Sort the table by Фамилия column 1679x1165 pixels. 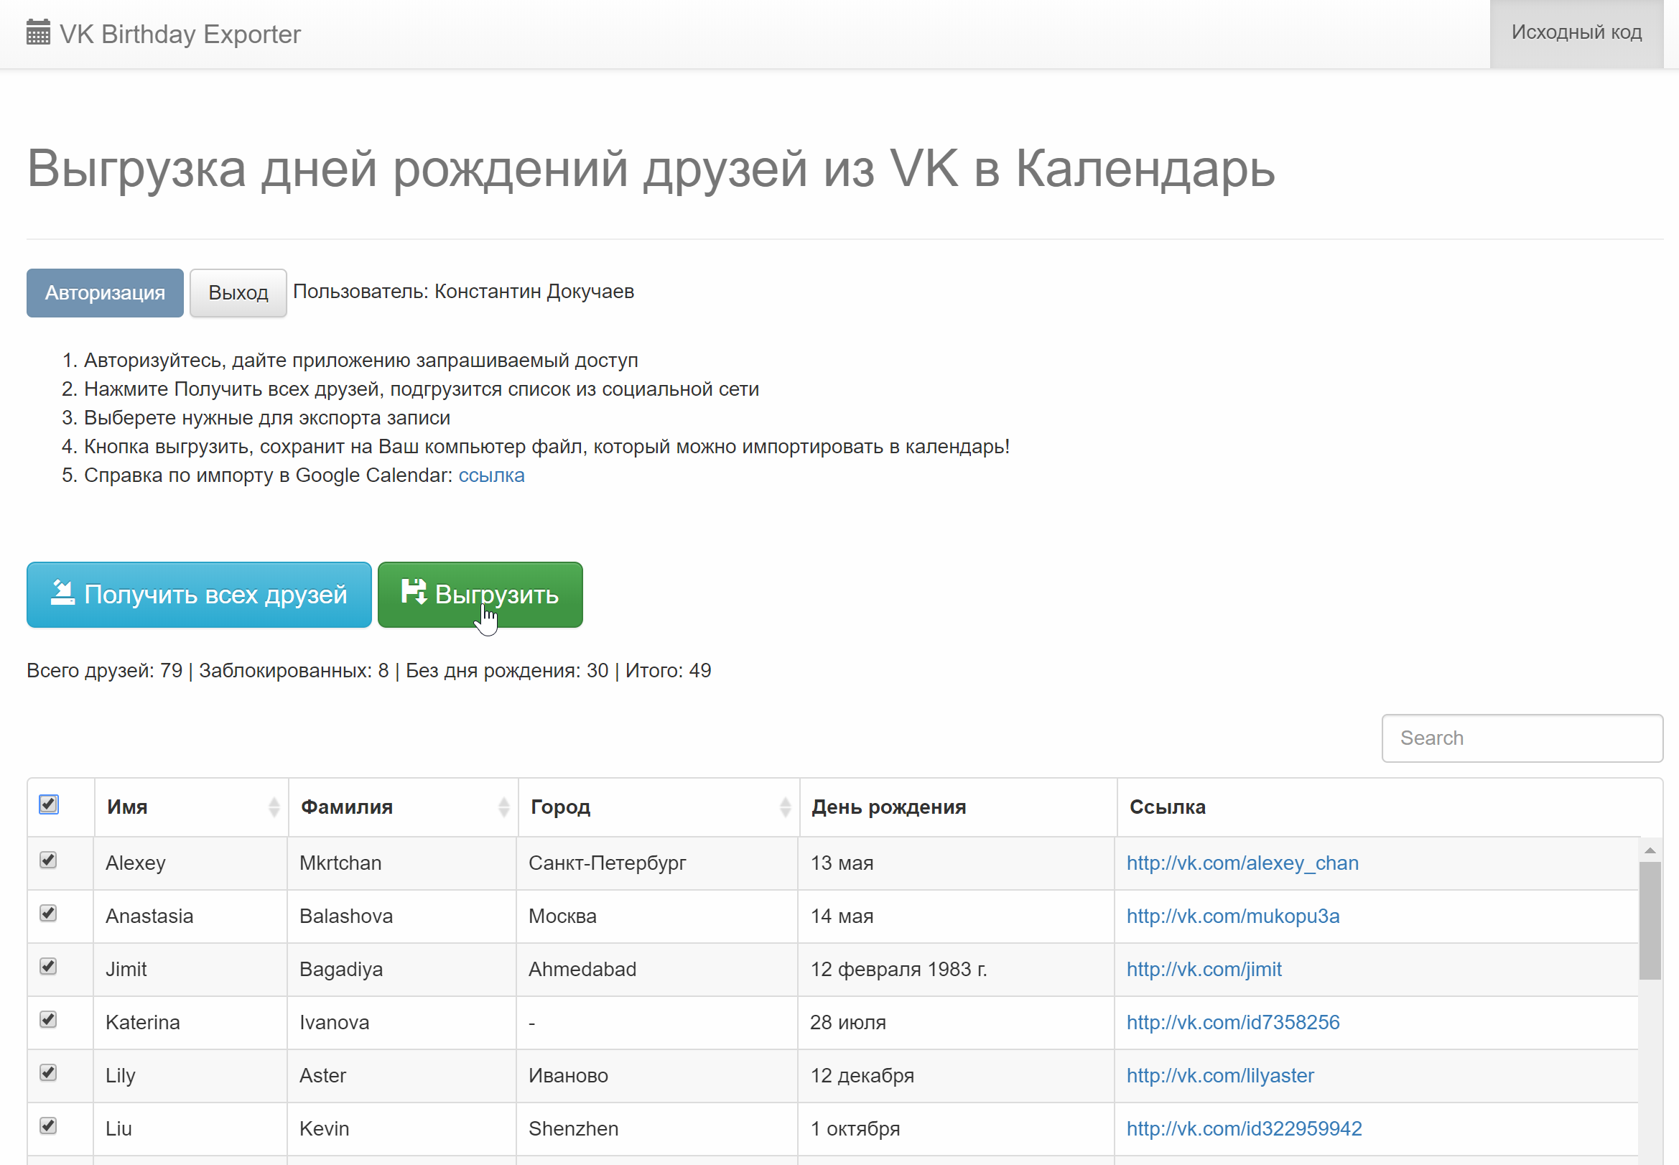pyautogui.click(x=403, y=807)
